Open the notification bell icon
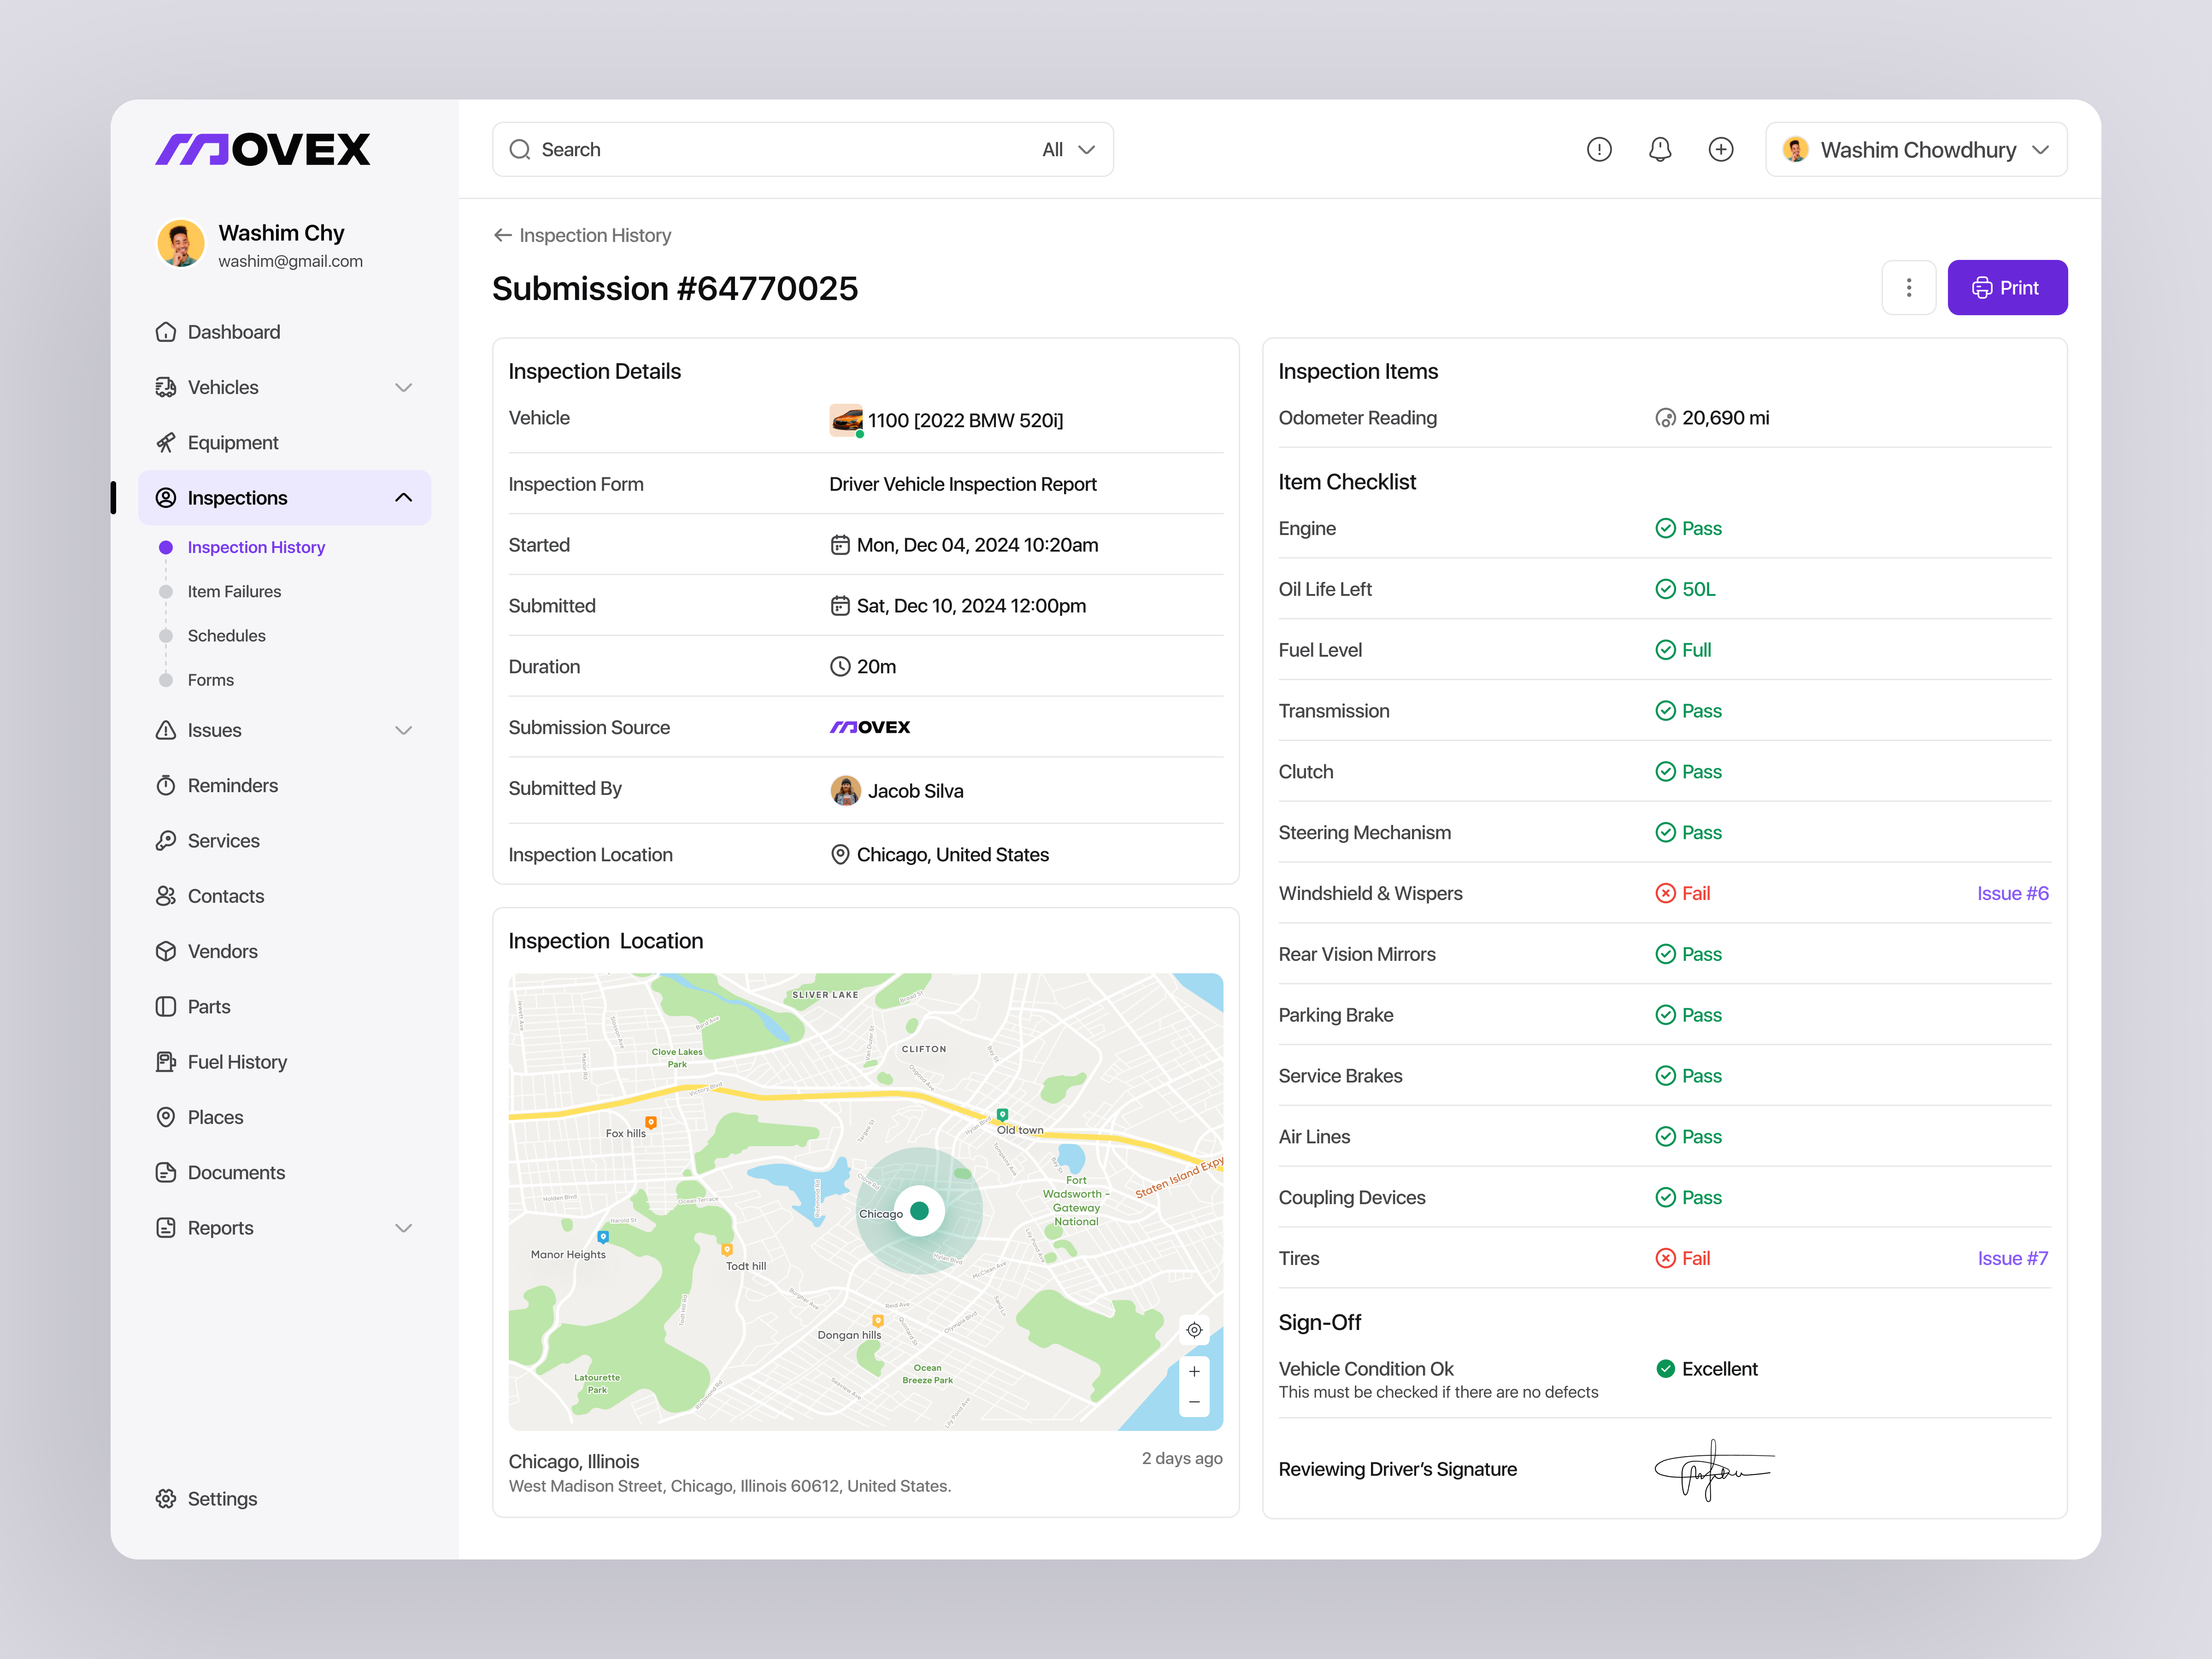Screen dimensions: 2212x1659 point(1660,149)
